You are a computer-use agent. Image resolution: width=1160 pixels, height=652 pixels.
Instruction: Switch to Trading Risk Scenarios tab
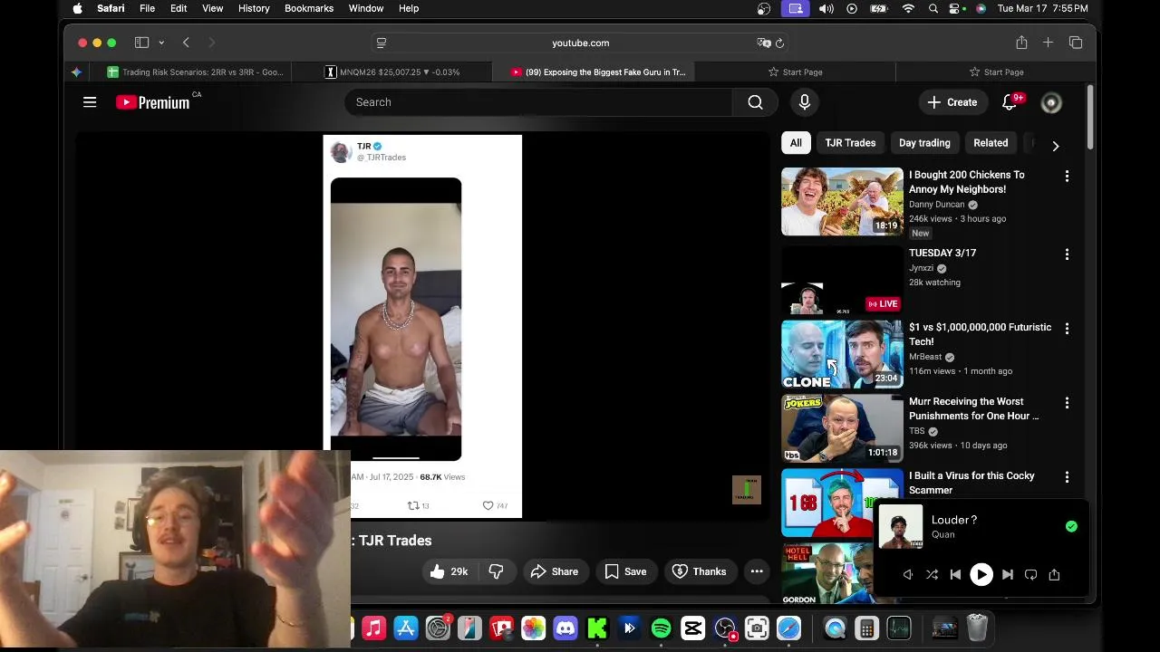(195, 72)
